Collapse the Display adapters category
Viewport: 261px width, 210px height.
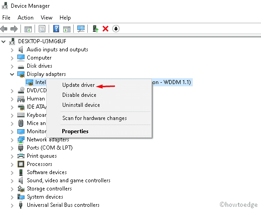pos(12,74)
